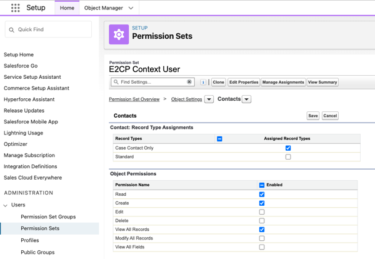Open the Object Manager dropdown chevron
375x259 pixels.
coord(131,8)
